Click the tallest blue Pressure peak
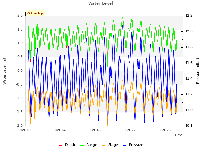202x151 pixels. tap(122, 25)
